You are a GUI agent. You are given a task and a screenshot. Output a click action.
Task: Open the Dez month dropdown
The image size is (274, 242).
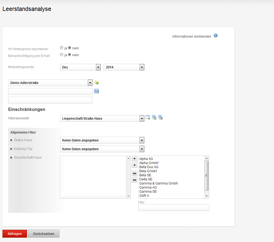[x=80, y=67]
